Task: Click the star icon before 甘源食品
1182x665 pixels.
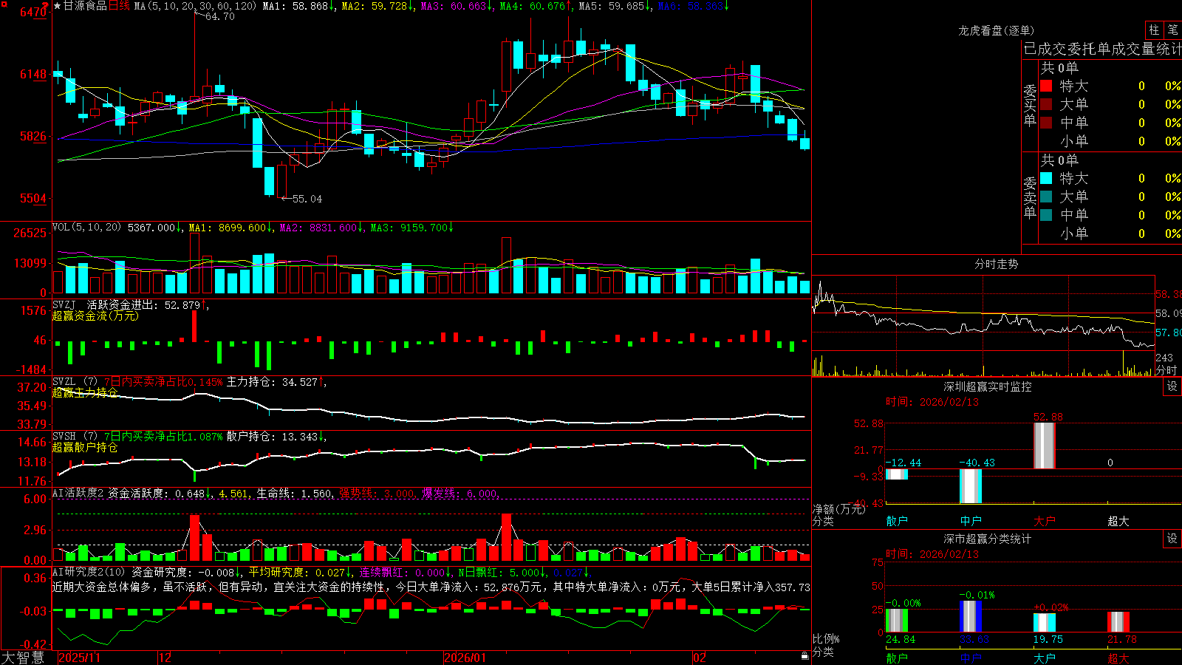Action: (57, 6)
